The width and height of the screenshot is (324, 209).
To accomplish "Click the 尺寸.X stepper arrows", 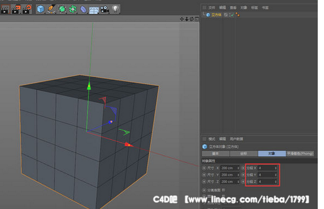I will click(x=238, y=168).
